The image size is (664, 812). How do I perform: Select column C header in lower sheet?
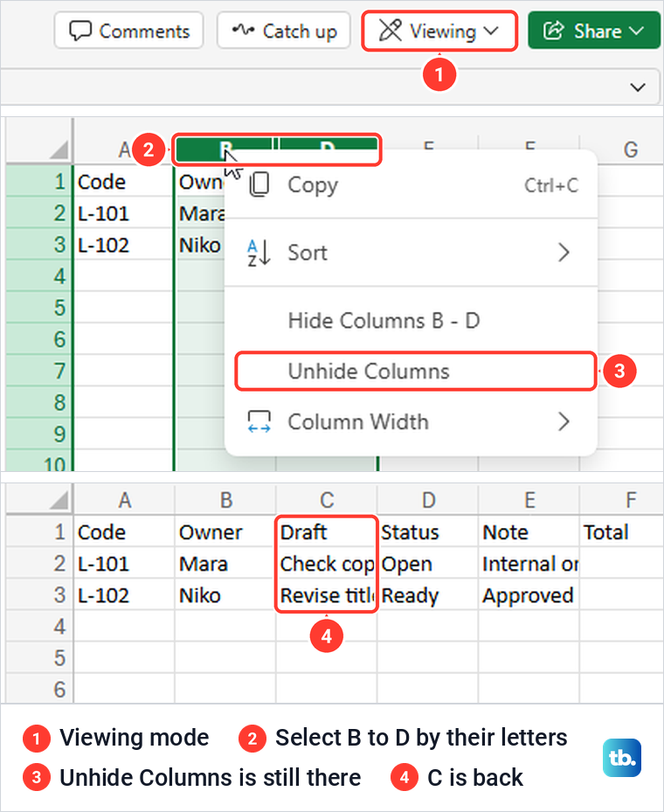point(327,500)
